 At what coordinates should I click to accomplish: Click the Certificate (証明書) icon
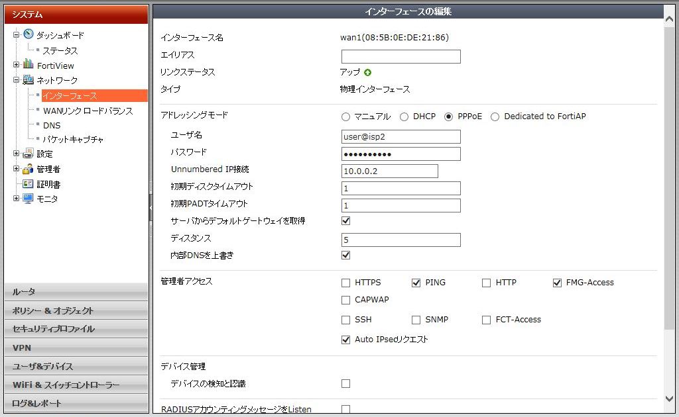tap(28, 184)
